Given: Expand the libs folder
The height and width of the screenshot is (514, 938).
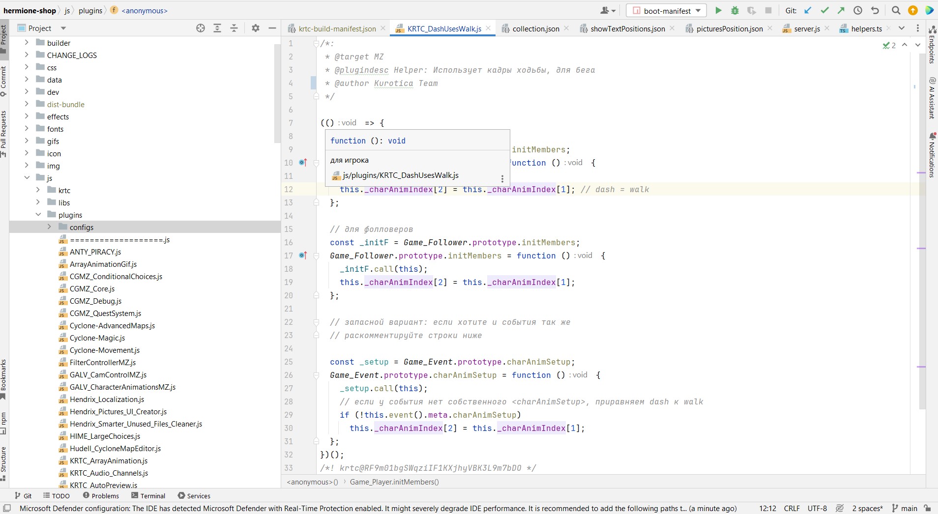Looking at the screenshot, I should [x=38, y=202].
